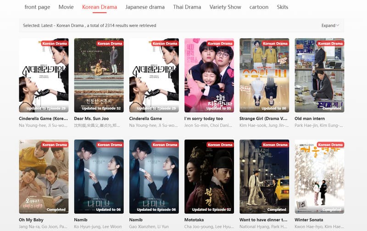Click Updated to 05 label
Viewport: 367px width, 231px height.
[219, 108]
